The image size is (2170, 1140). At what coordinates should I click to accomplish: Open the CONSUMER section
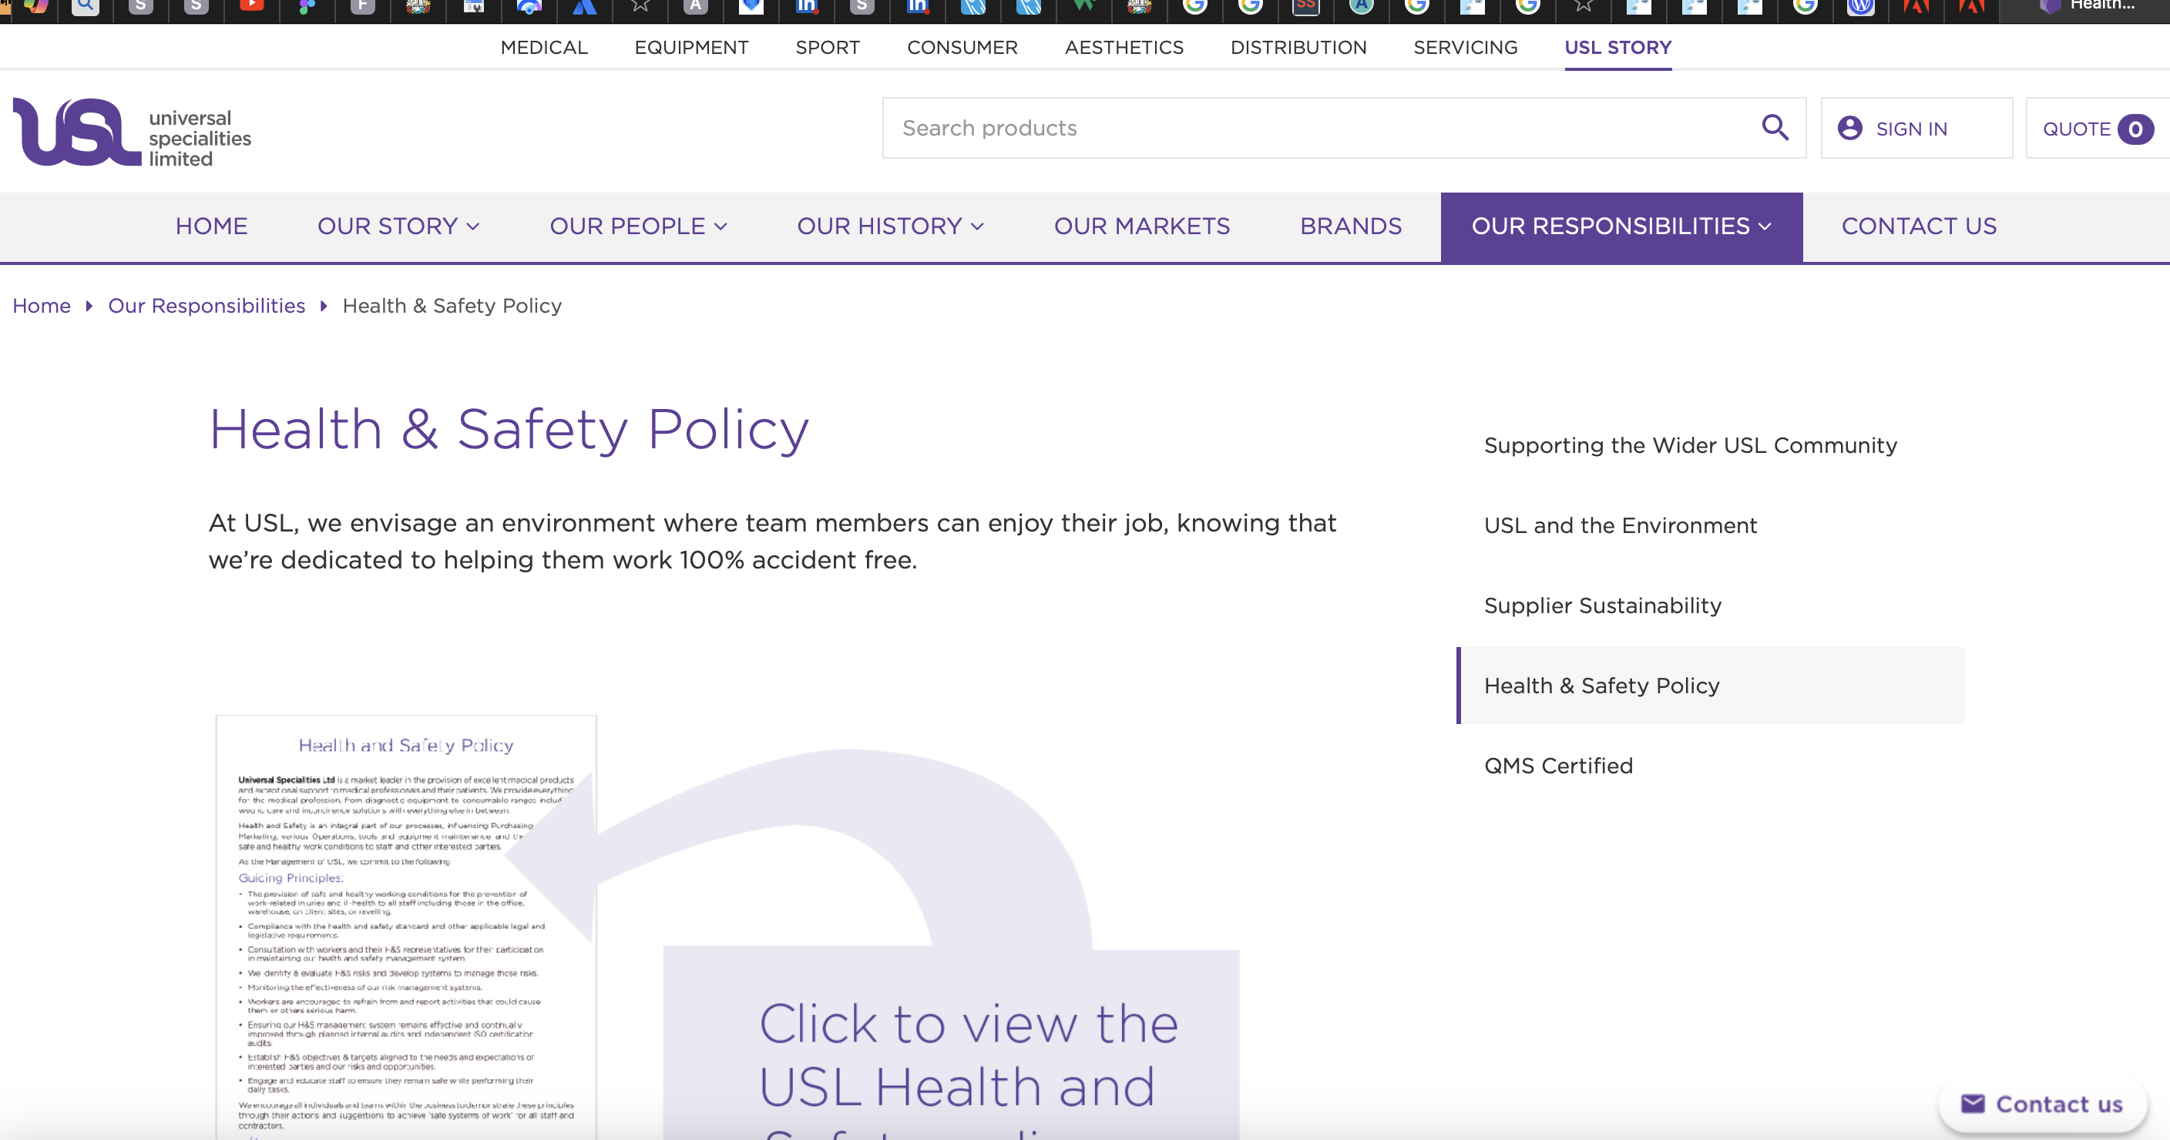(962, 47)
